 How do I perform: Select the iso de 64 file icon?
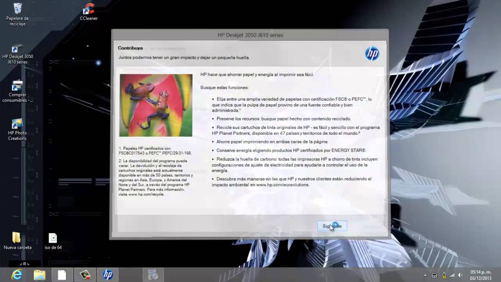pyautogui.click(x=53, y=240)
